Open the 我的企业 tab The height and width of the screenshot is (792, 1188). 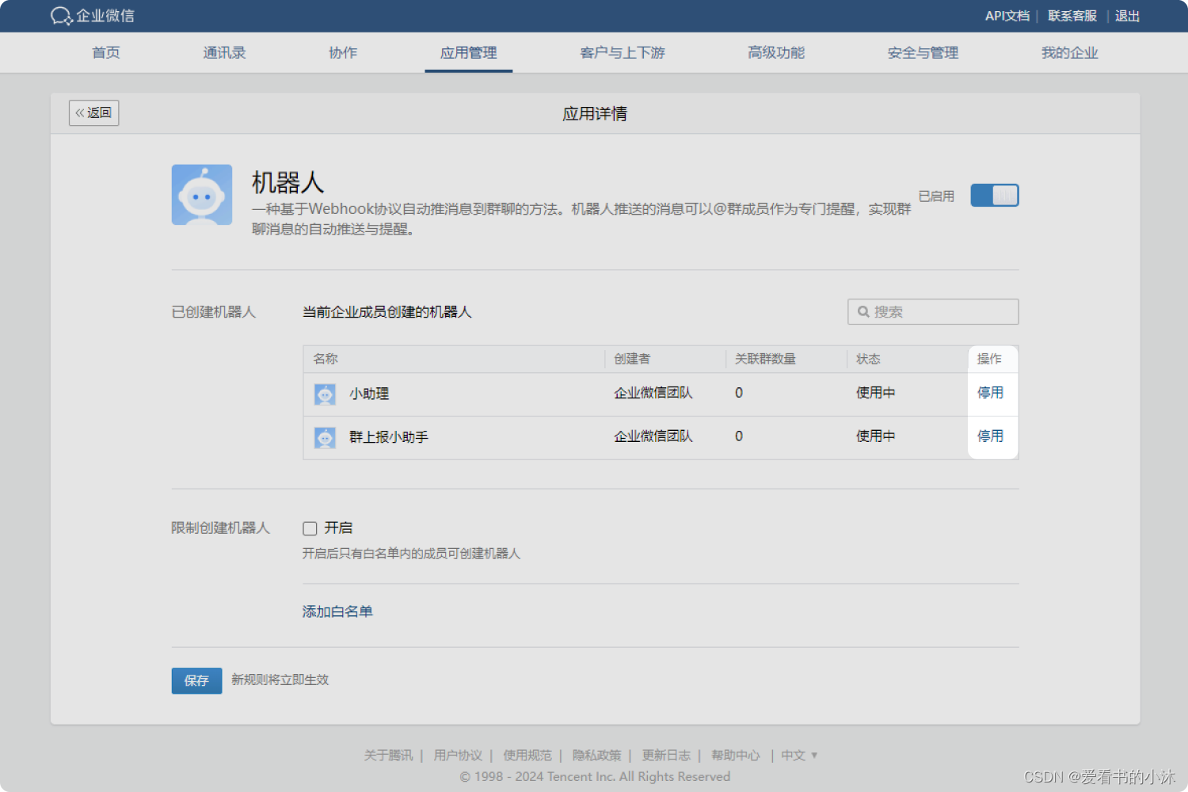click(x=1069, y=53)
